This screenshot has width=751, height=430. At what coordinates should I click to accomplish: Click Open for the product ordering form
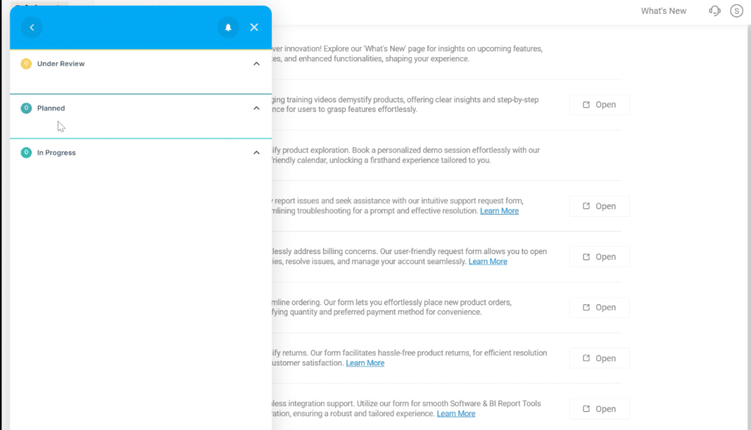coord(598,308)
